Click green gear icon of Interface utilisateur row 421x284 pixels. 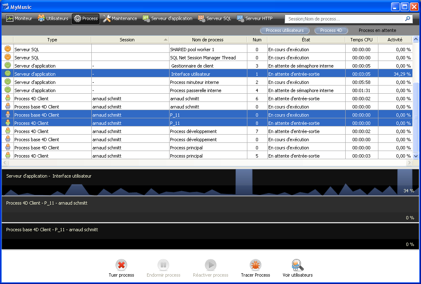[8, 73]
